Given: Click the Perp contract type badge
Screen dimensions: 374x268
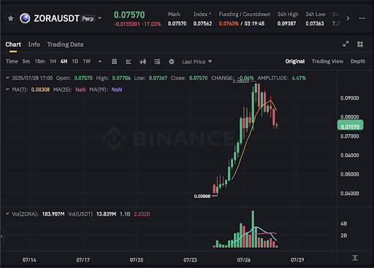Looking at the screenshot, I should tap(88, 18).
